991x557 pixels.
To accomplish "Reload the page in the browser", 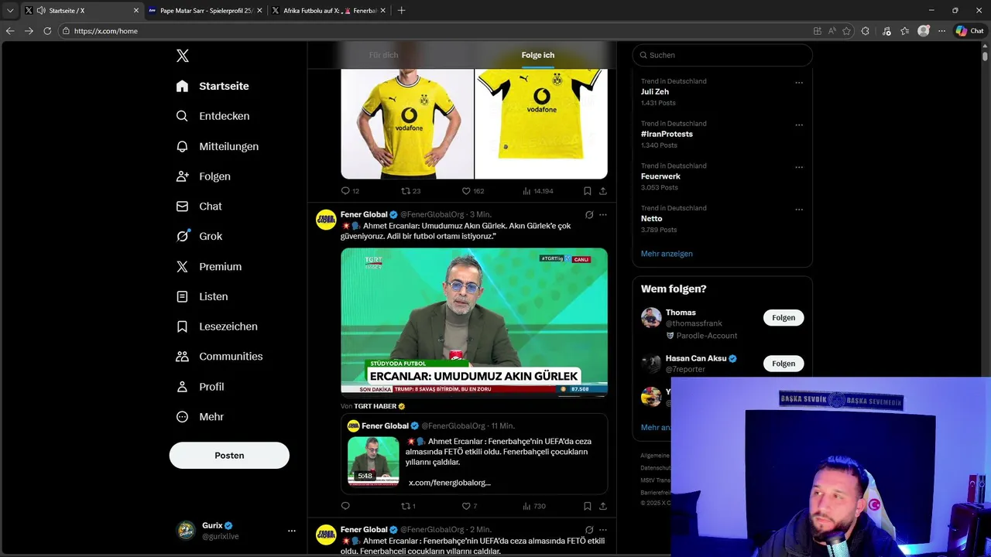I will point(47,31).
